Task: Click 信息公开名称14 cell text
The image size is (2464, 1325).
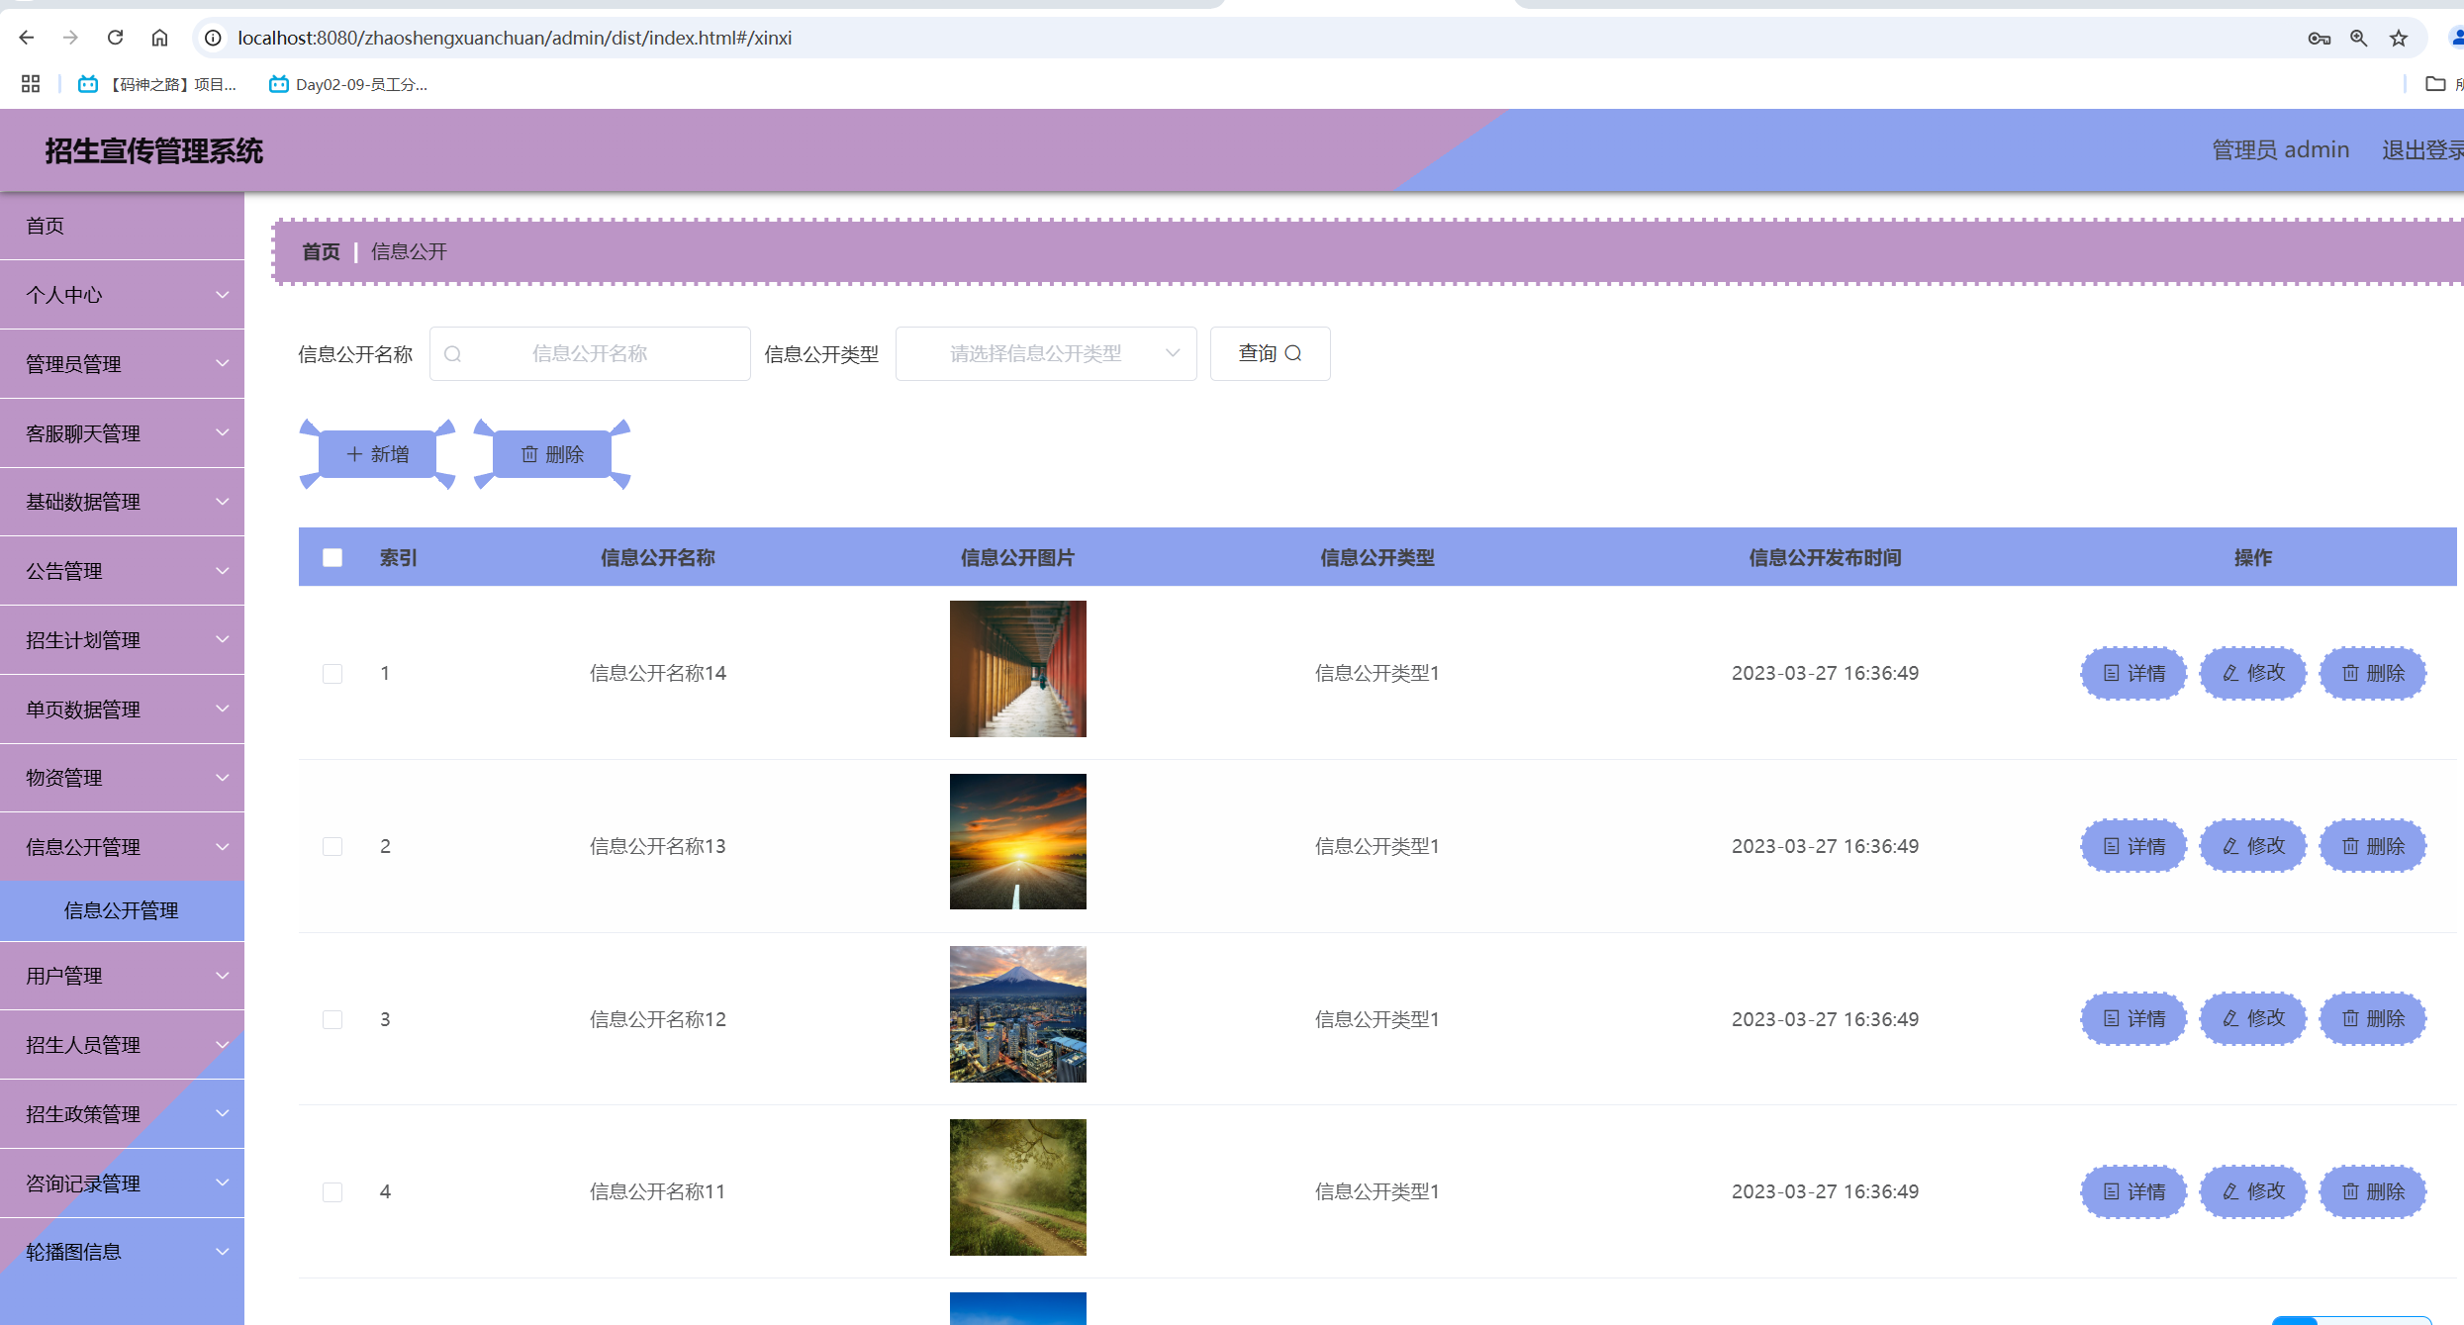Action: pyautogui.click(x=658, y=673)
